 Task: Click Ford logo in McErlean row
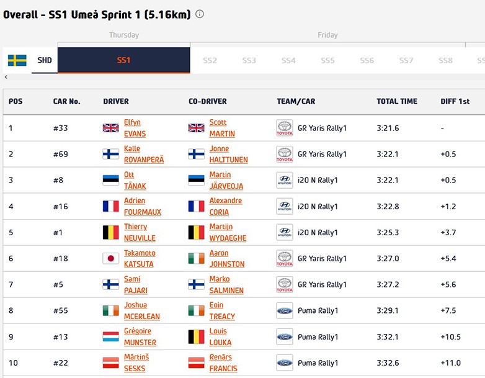284,310
